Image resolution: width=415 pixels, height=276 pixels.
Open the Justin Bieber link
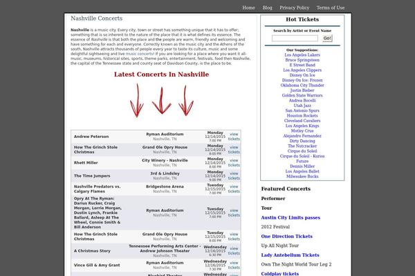point(302,90)
